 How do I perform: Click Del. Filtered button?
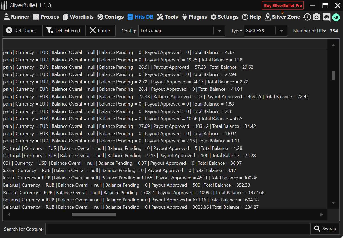[64, 31]
